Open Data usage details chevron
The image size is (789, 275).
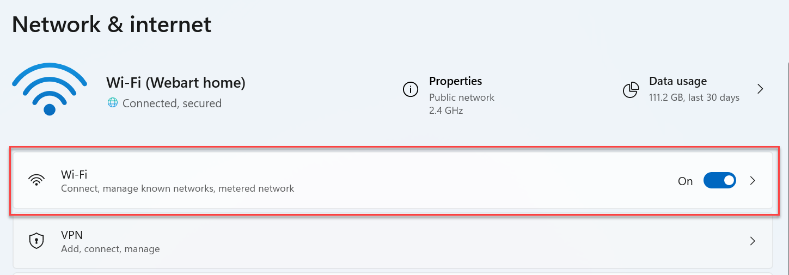click(760, 89)
